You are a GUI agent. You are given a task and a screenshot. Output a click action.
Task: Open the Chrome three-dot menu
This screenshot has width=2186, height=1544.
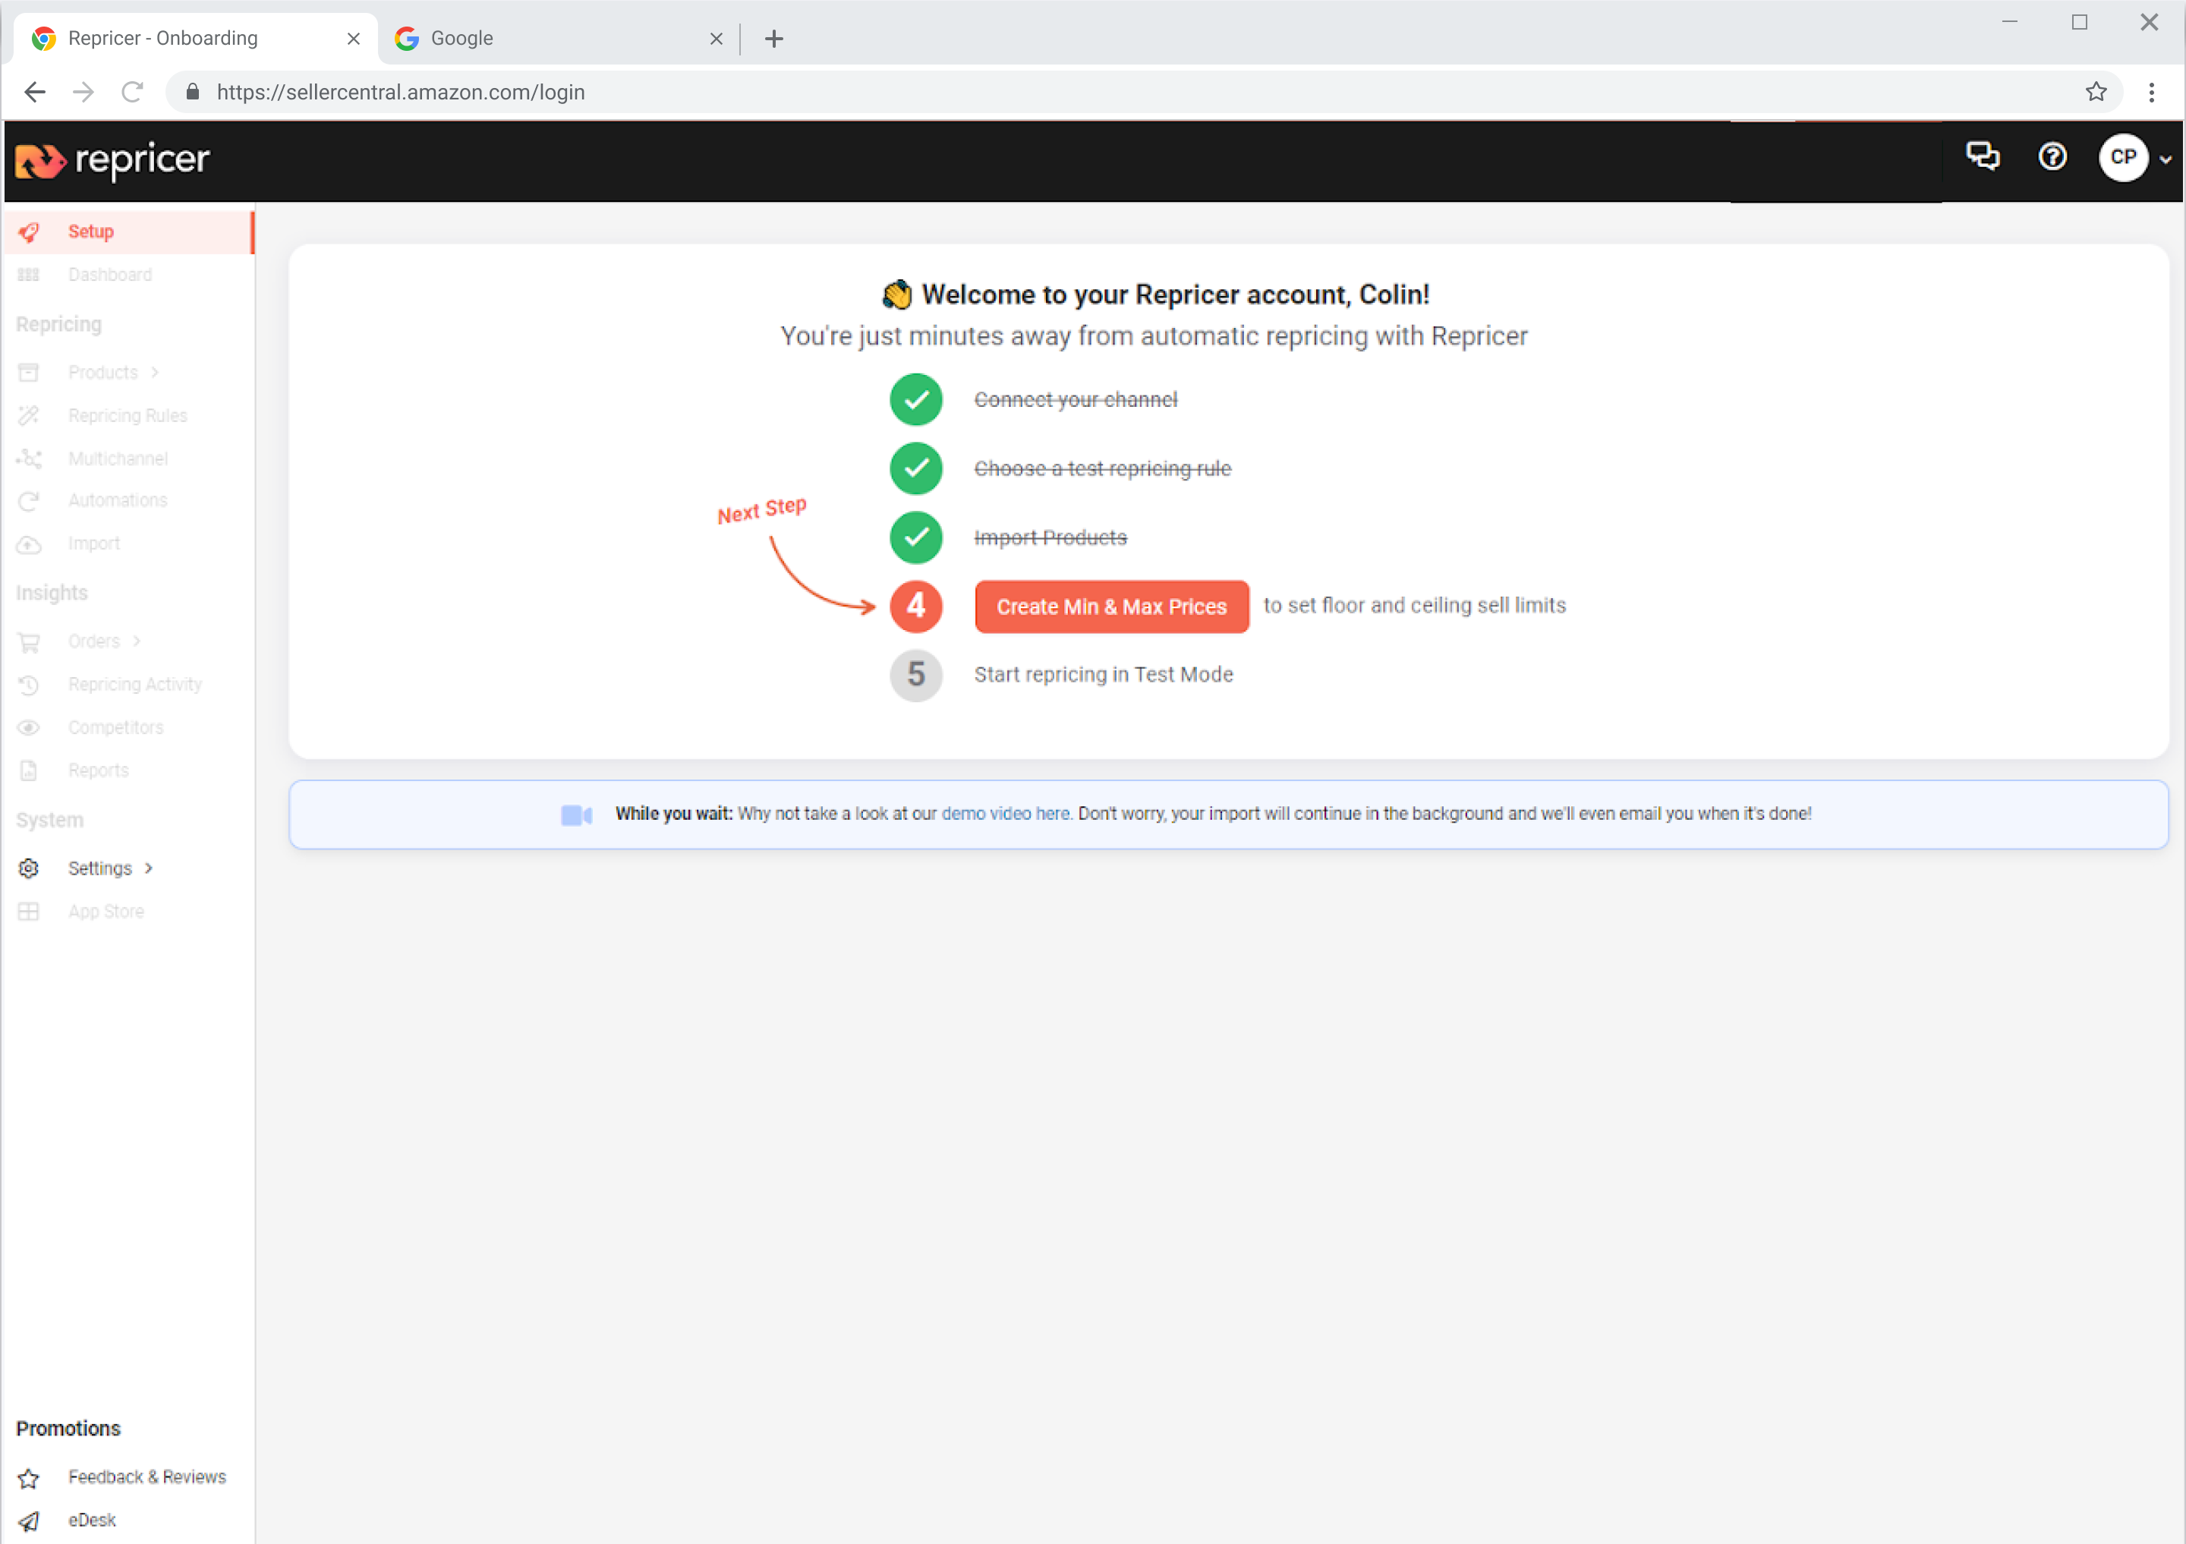coord(2151,93)
